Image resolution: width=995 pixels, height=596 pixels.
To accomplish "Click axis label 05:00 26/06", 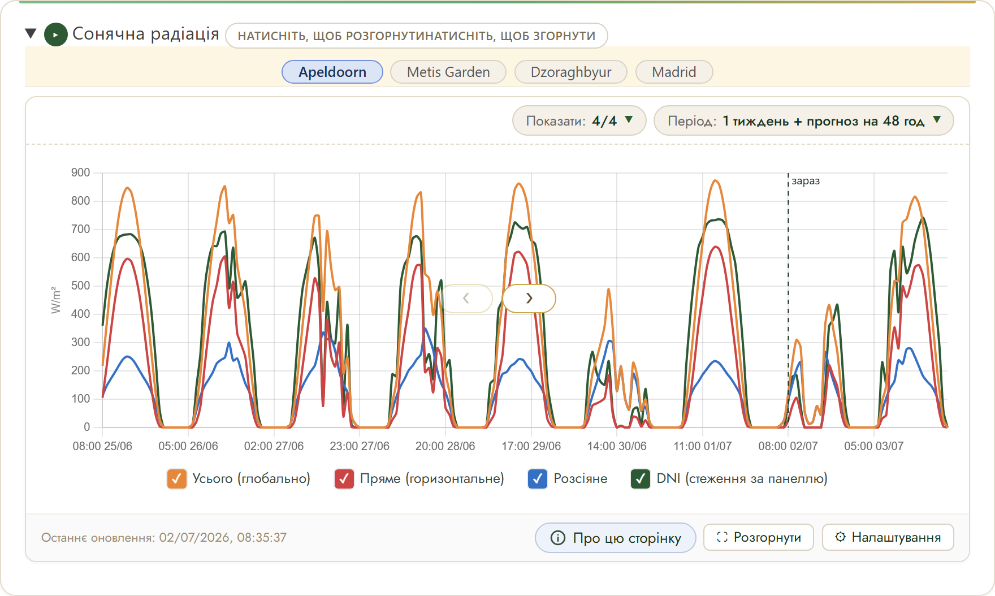I will pyautogui.click(x=188, y=446).
